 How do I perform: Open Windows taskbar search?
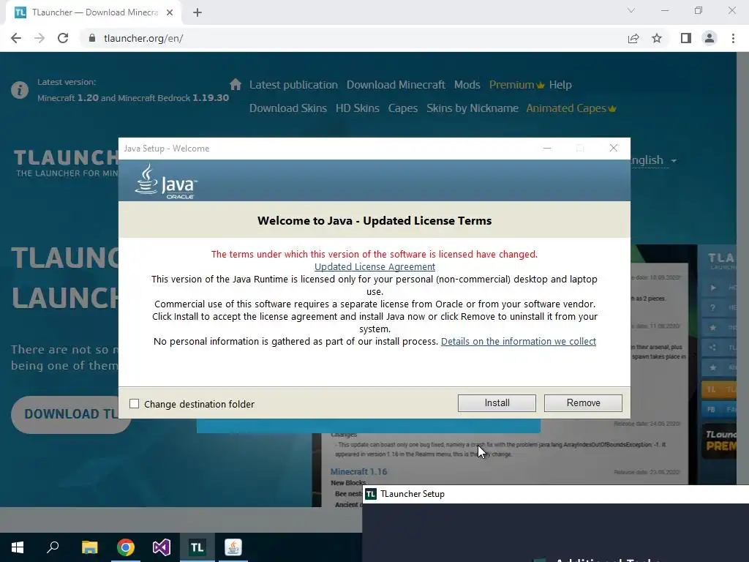tap(53, 547)
